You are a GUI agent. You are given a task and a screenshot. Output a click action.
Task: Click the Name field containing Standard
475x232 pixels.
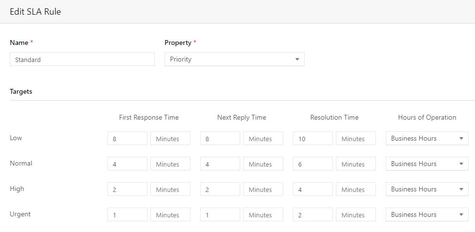tap(82, 60)
